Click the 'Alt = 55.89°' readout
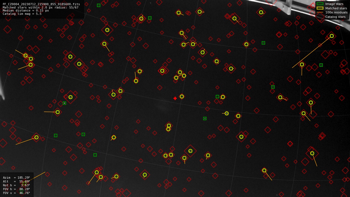Viewport: 350px width, 197px height. click(16, 181)
